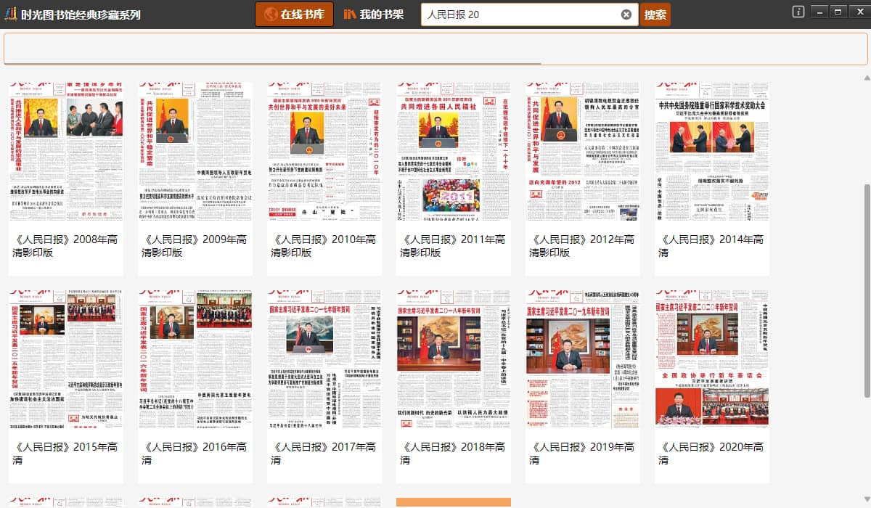Switch to 在线书库 tab
This screenshot has width=871, height=508.
point(294,15)
